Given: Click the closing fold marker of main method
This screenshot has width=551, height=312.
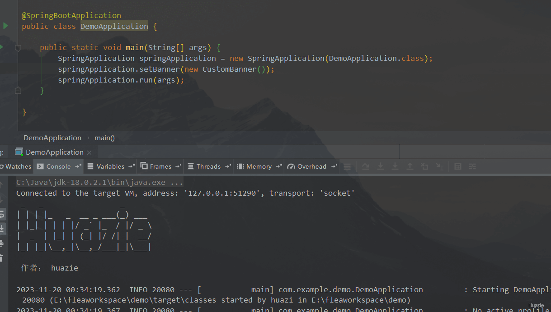Looking at the screenshot, I should pos(18,91).
